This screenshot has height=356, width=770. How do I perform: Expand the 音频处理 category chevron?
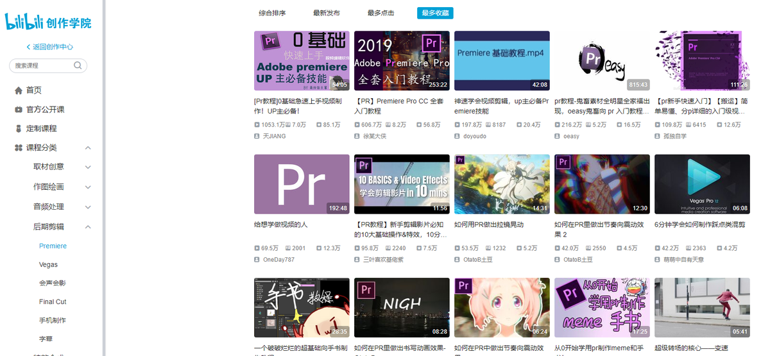(88, 207)
